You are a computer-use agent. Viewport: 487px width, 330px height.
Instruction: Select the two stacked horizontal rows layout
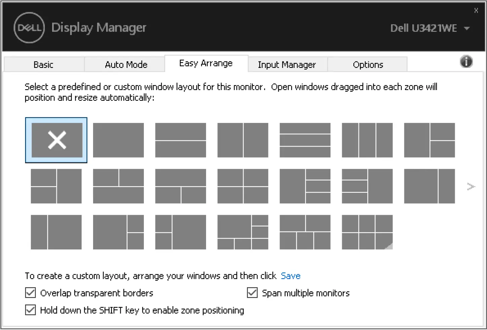point(180,140)
